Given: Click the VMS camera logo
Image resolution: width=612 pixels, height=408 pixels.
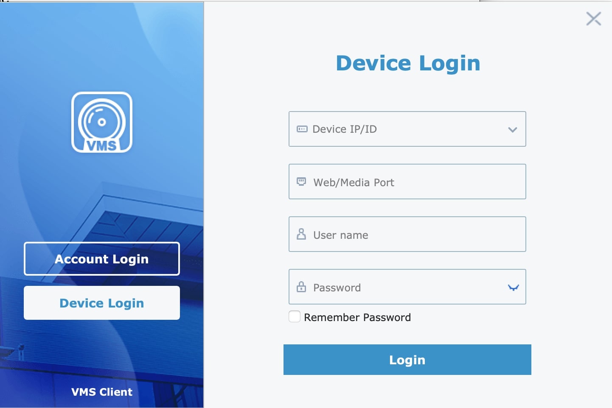Looking at the screenshot, I should (102, 122).
